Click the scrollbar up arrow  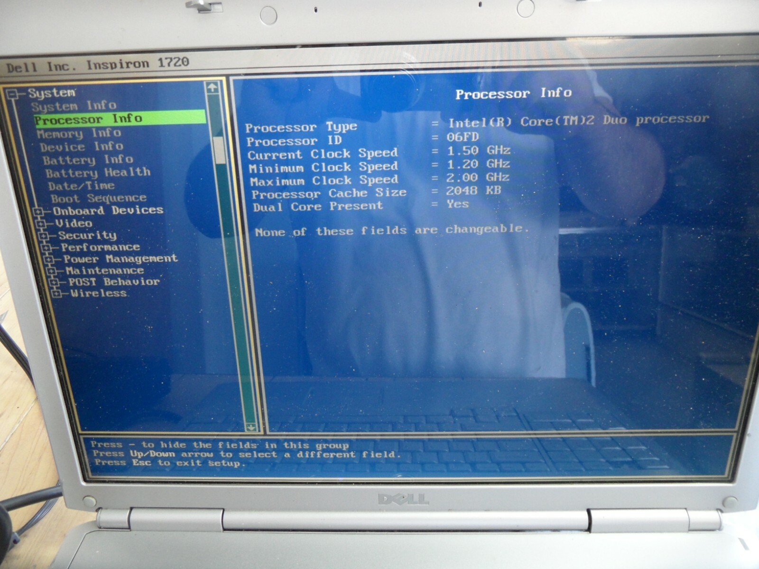(x=212, y=88)
